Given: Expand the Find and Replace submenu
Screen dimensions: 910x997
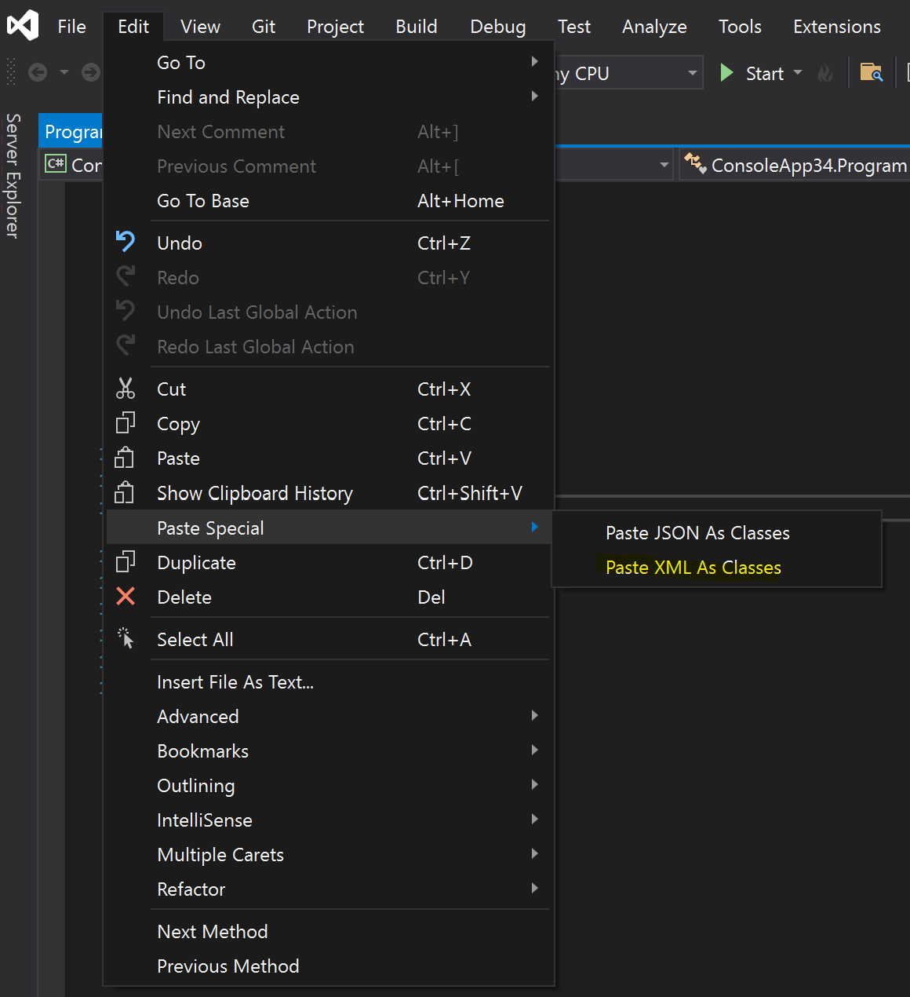Looking at the screenshot, I should pos(328,97).
